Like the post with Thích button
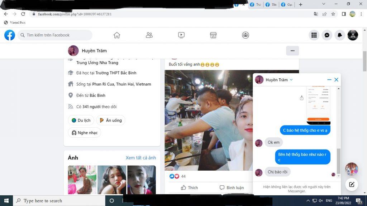This screenshot has height=206, width=367. (x=189, y=188)
